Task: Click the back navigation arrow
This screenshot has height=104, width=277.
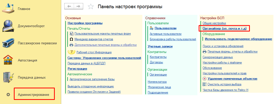Action: coord(69,6)
